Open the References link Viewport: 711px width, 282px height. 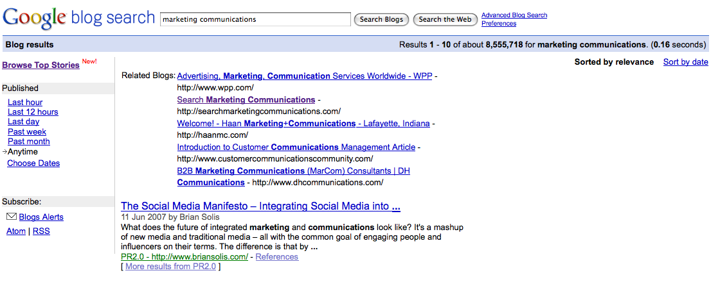coord(277,256)
